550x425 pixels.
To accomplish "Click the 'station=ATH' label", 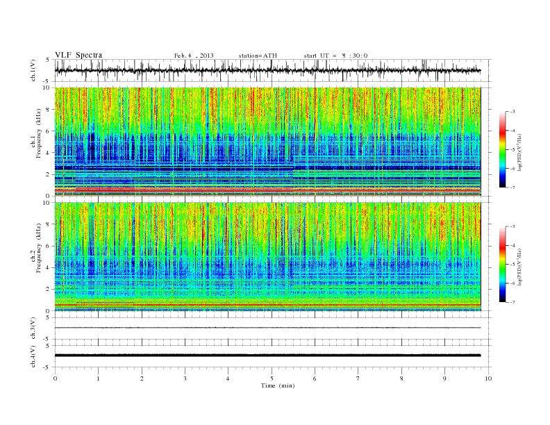I will [x=258, y=56].
